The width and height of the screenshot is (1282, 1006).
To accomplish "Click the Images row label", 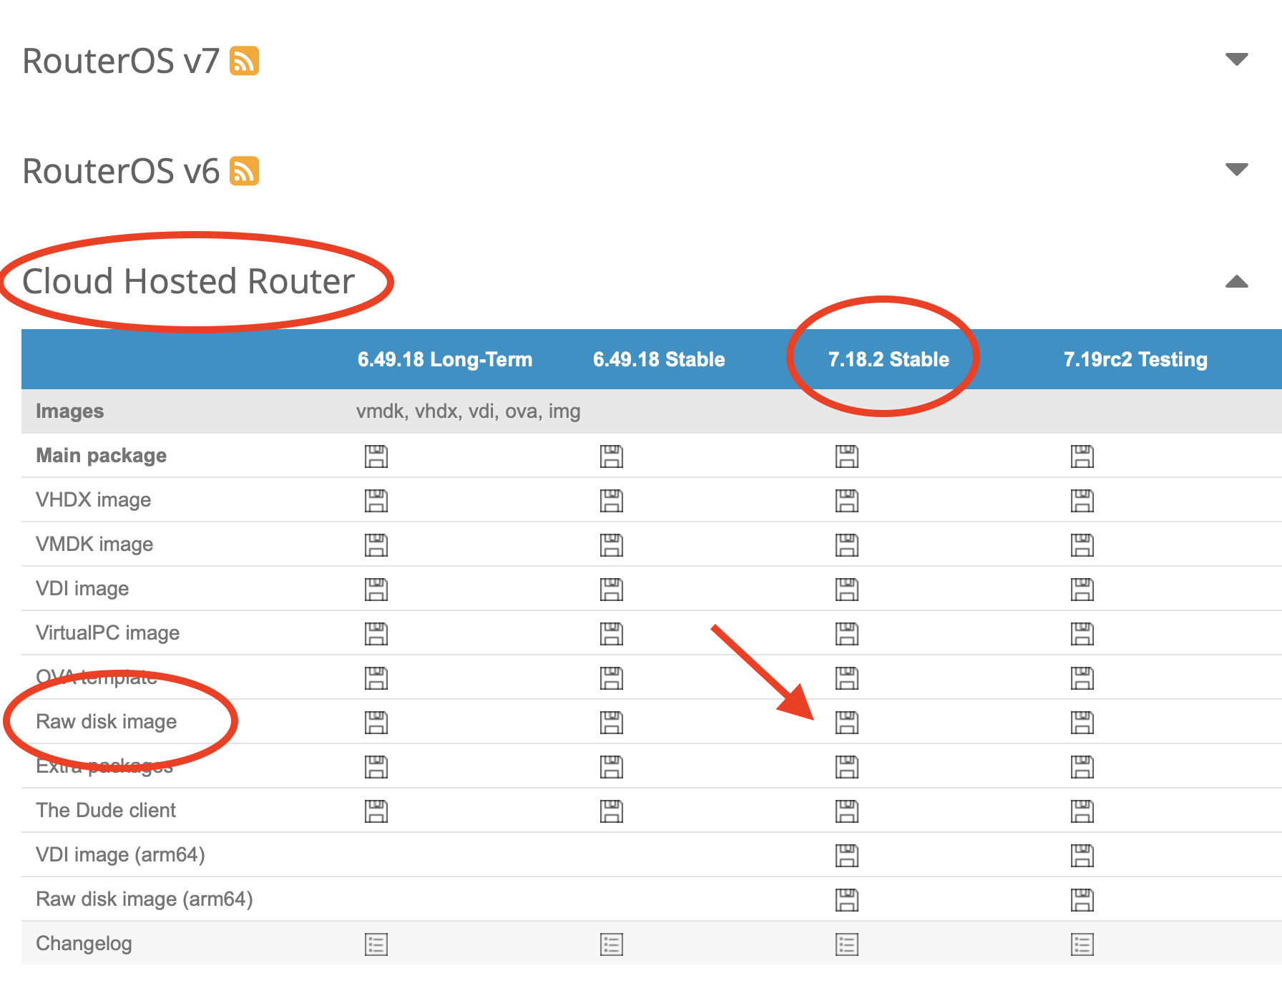I will coord(70,411).
